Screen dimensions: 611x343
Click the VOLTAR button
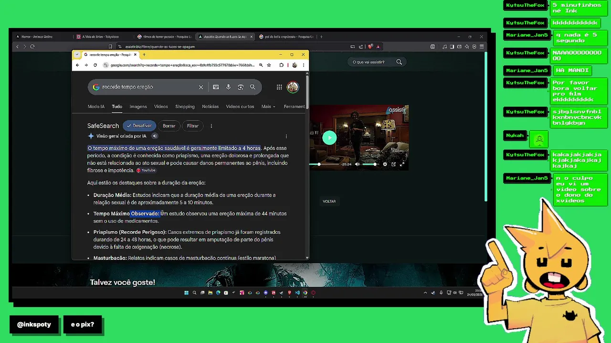329,202
